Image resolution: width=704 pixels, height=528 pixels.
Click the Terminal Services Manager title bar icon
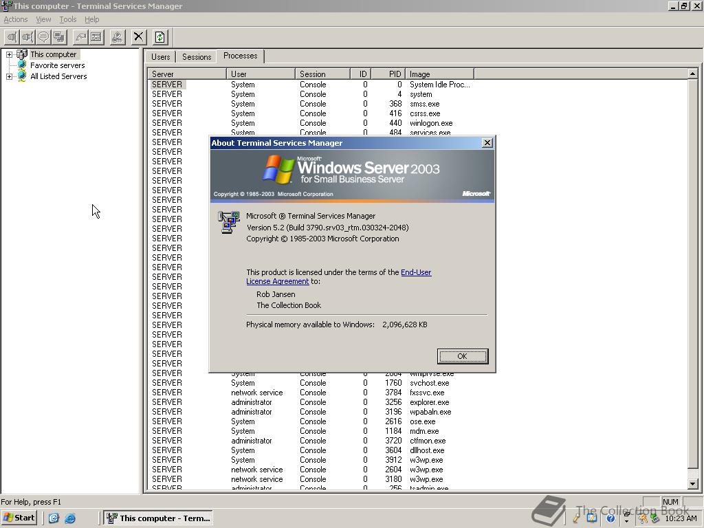click(x=6, y=5)
